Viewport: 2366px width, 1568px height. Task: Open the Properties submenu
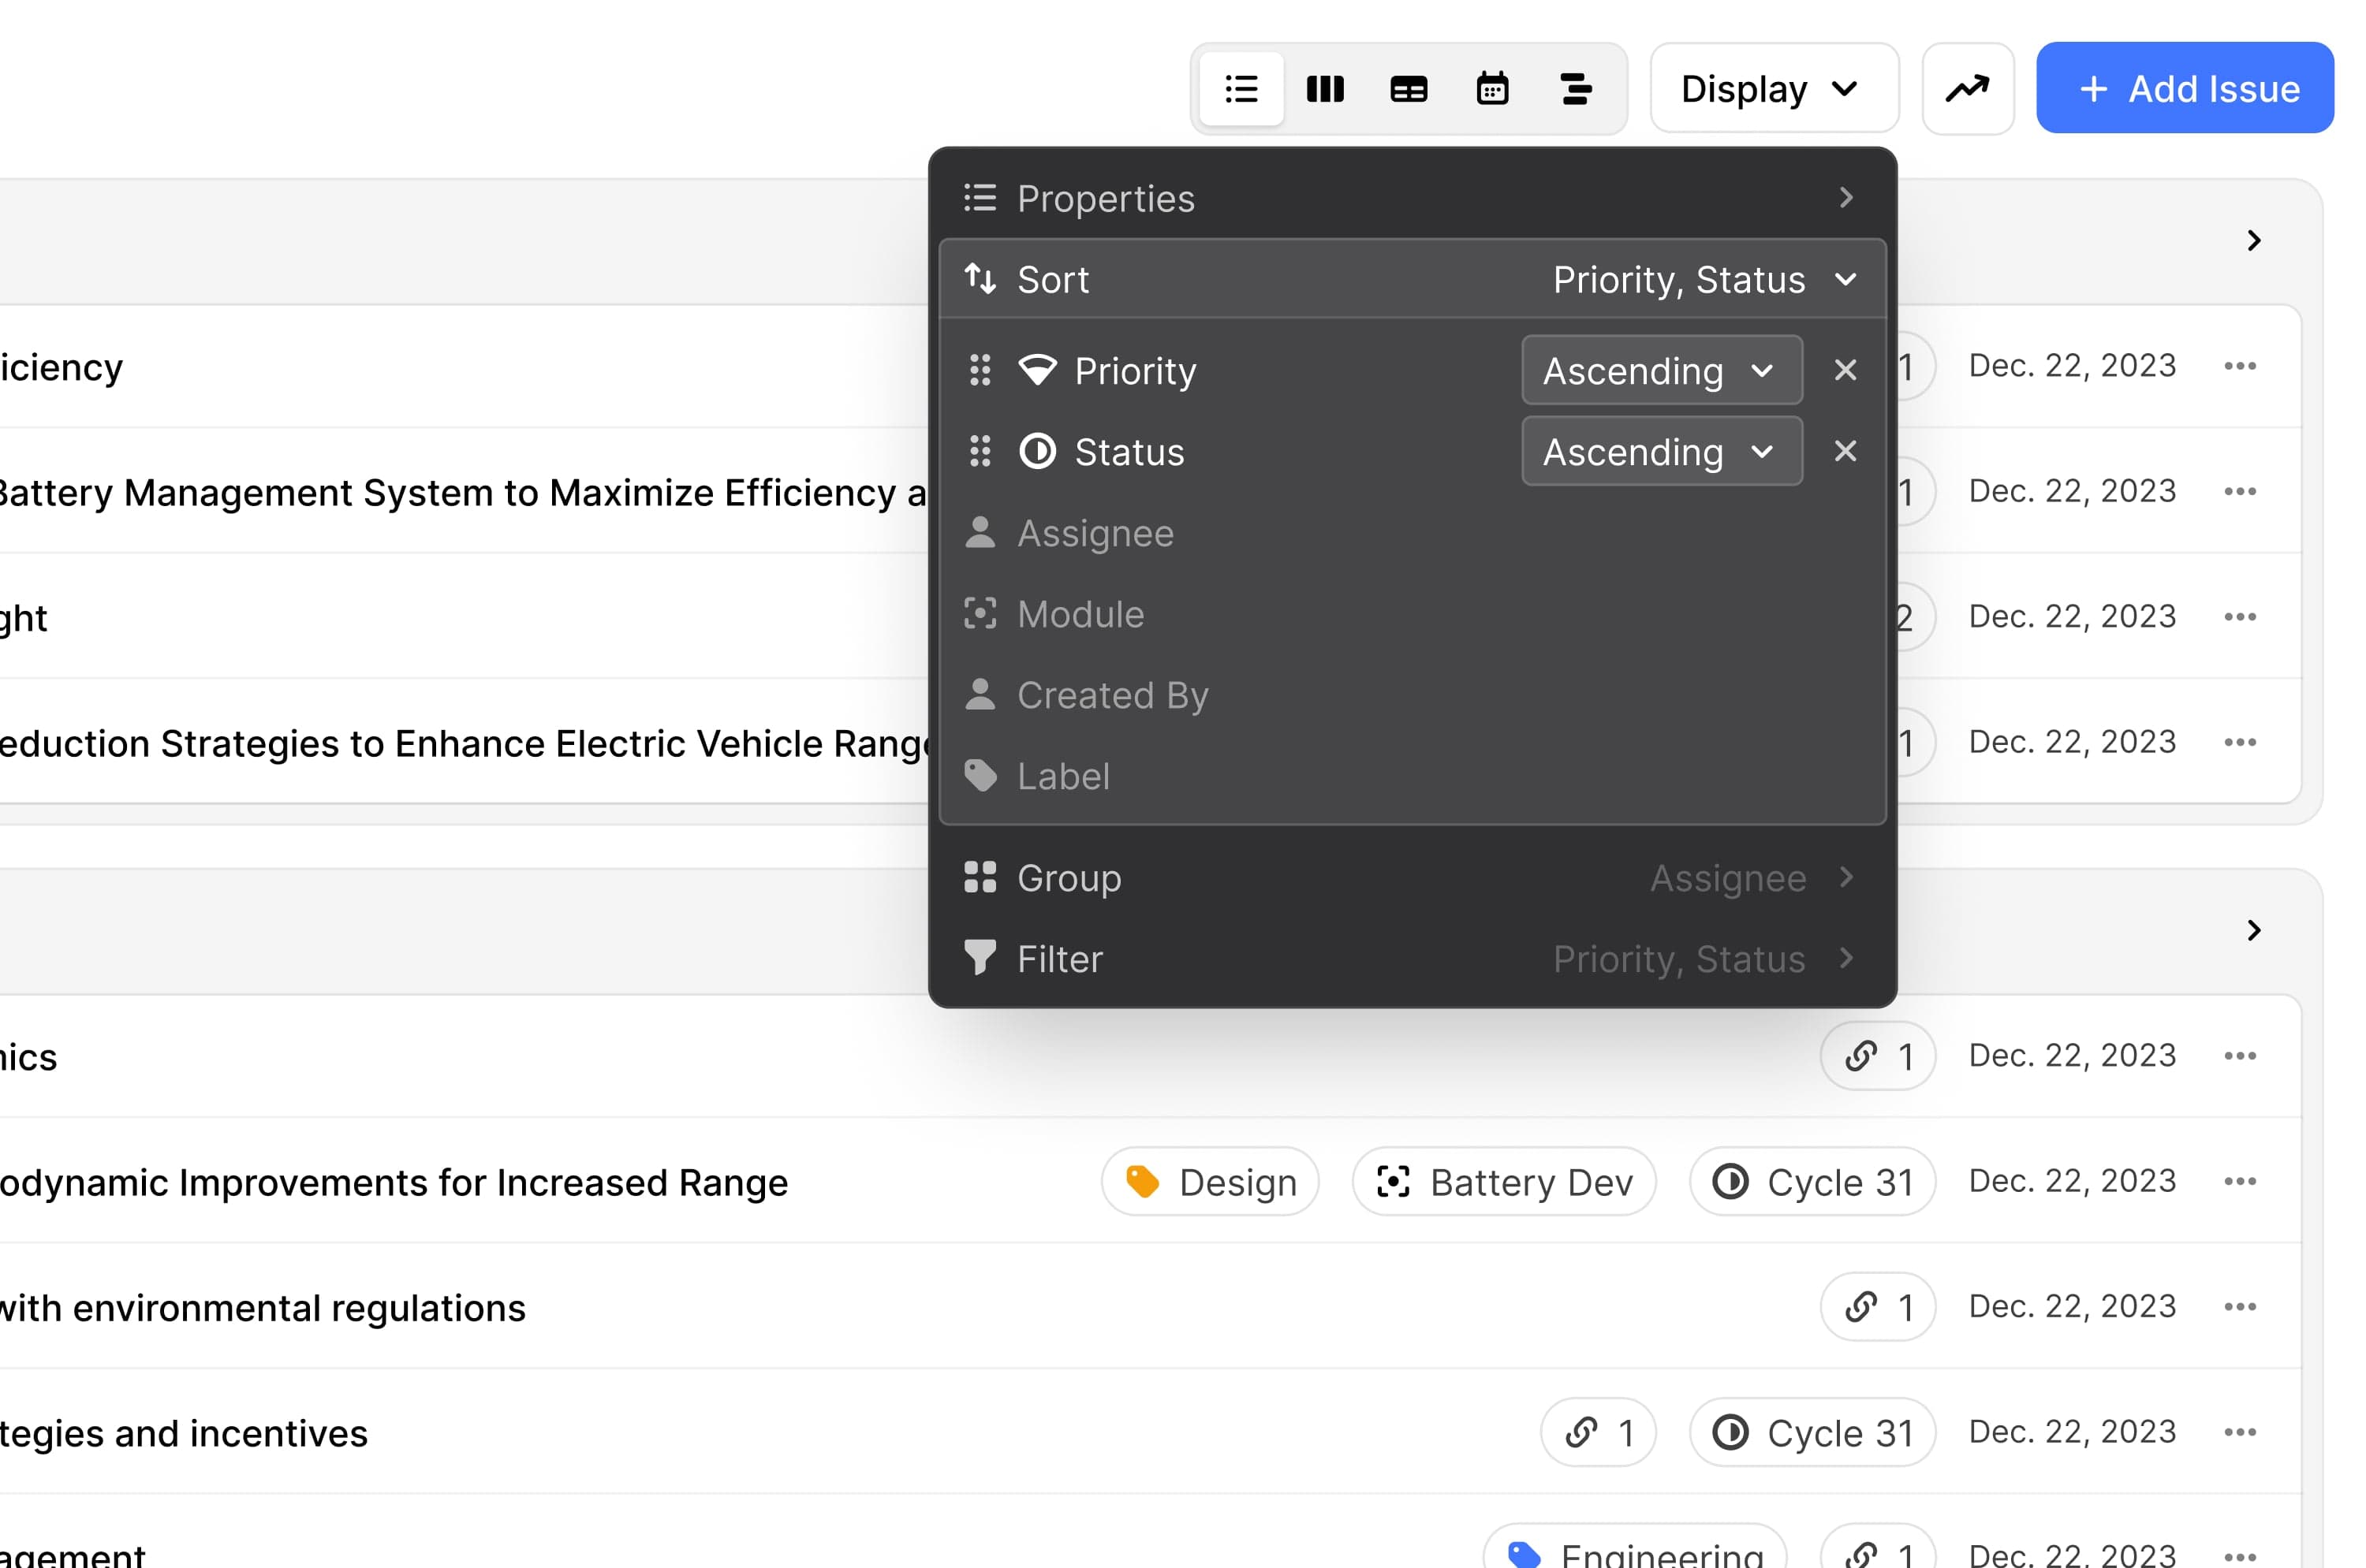[1413, 198]
